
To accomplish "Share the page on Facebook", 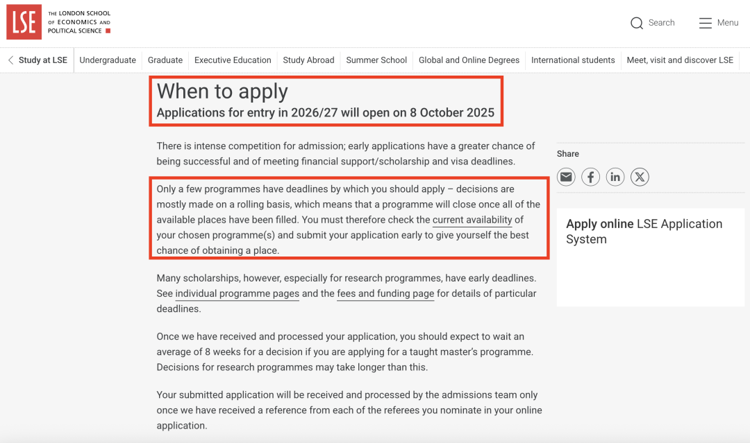I will click(590, 177).
